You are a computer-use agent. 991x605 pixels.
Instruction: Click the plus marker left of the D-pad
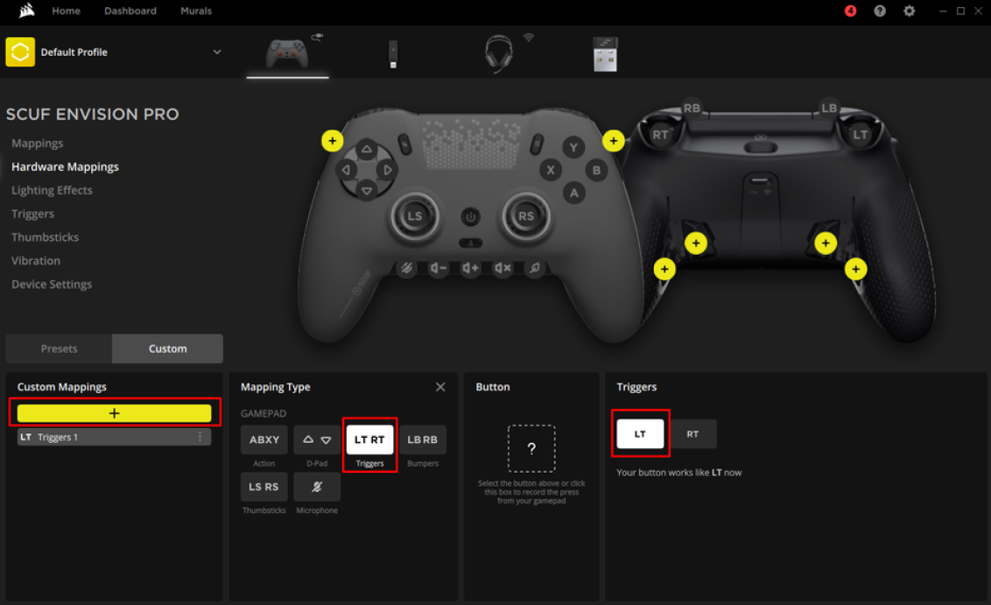point(333,141)
